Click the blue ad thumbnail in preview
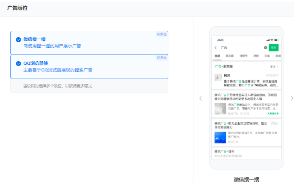 coord(220,137)
